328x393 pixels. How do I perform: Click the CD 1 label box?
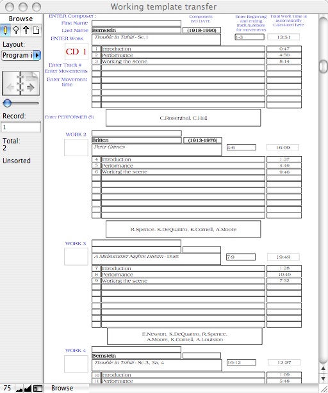76,52
